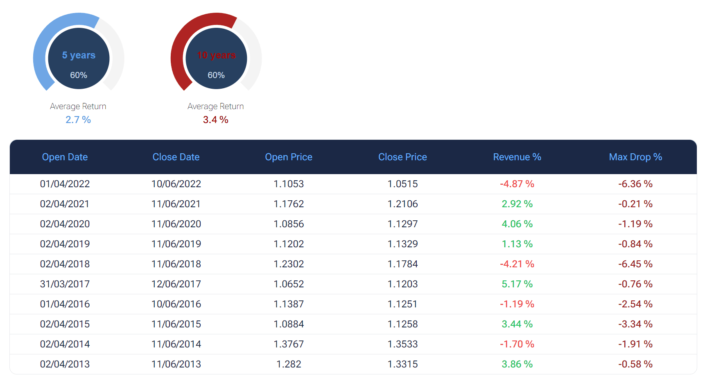Select the 3.4 % average return value
The image size is (705, 383).
point(216,120)
